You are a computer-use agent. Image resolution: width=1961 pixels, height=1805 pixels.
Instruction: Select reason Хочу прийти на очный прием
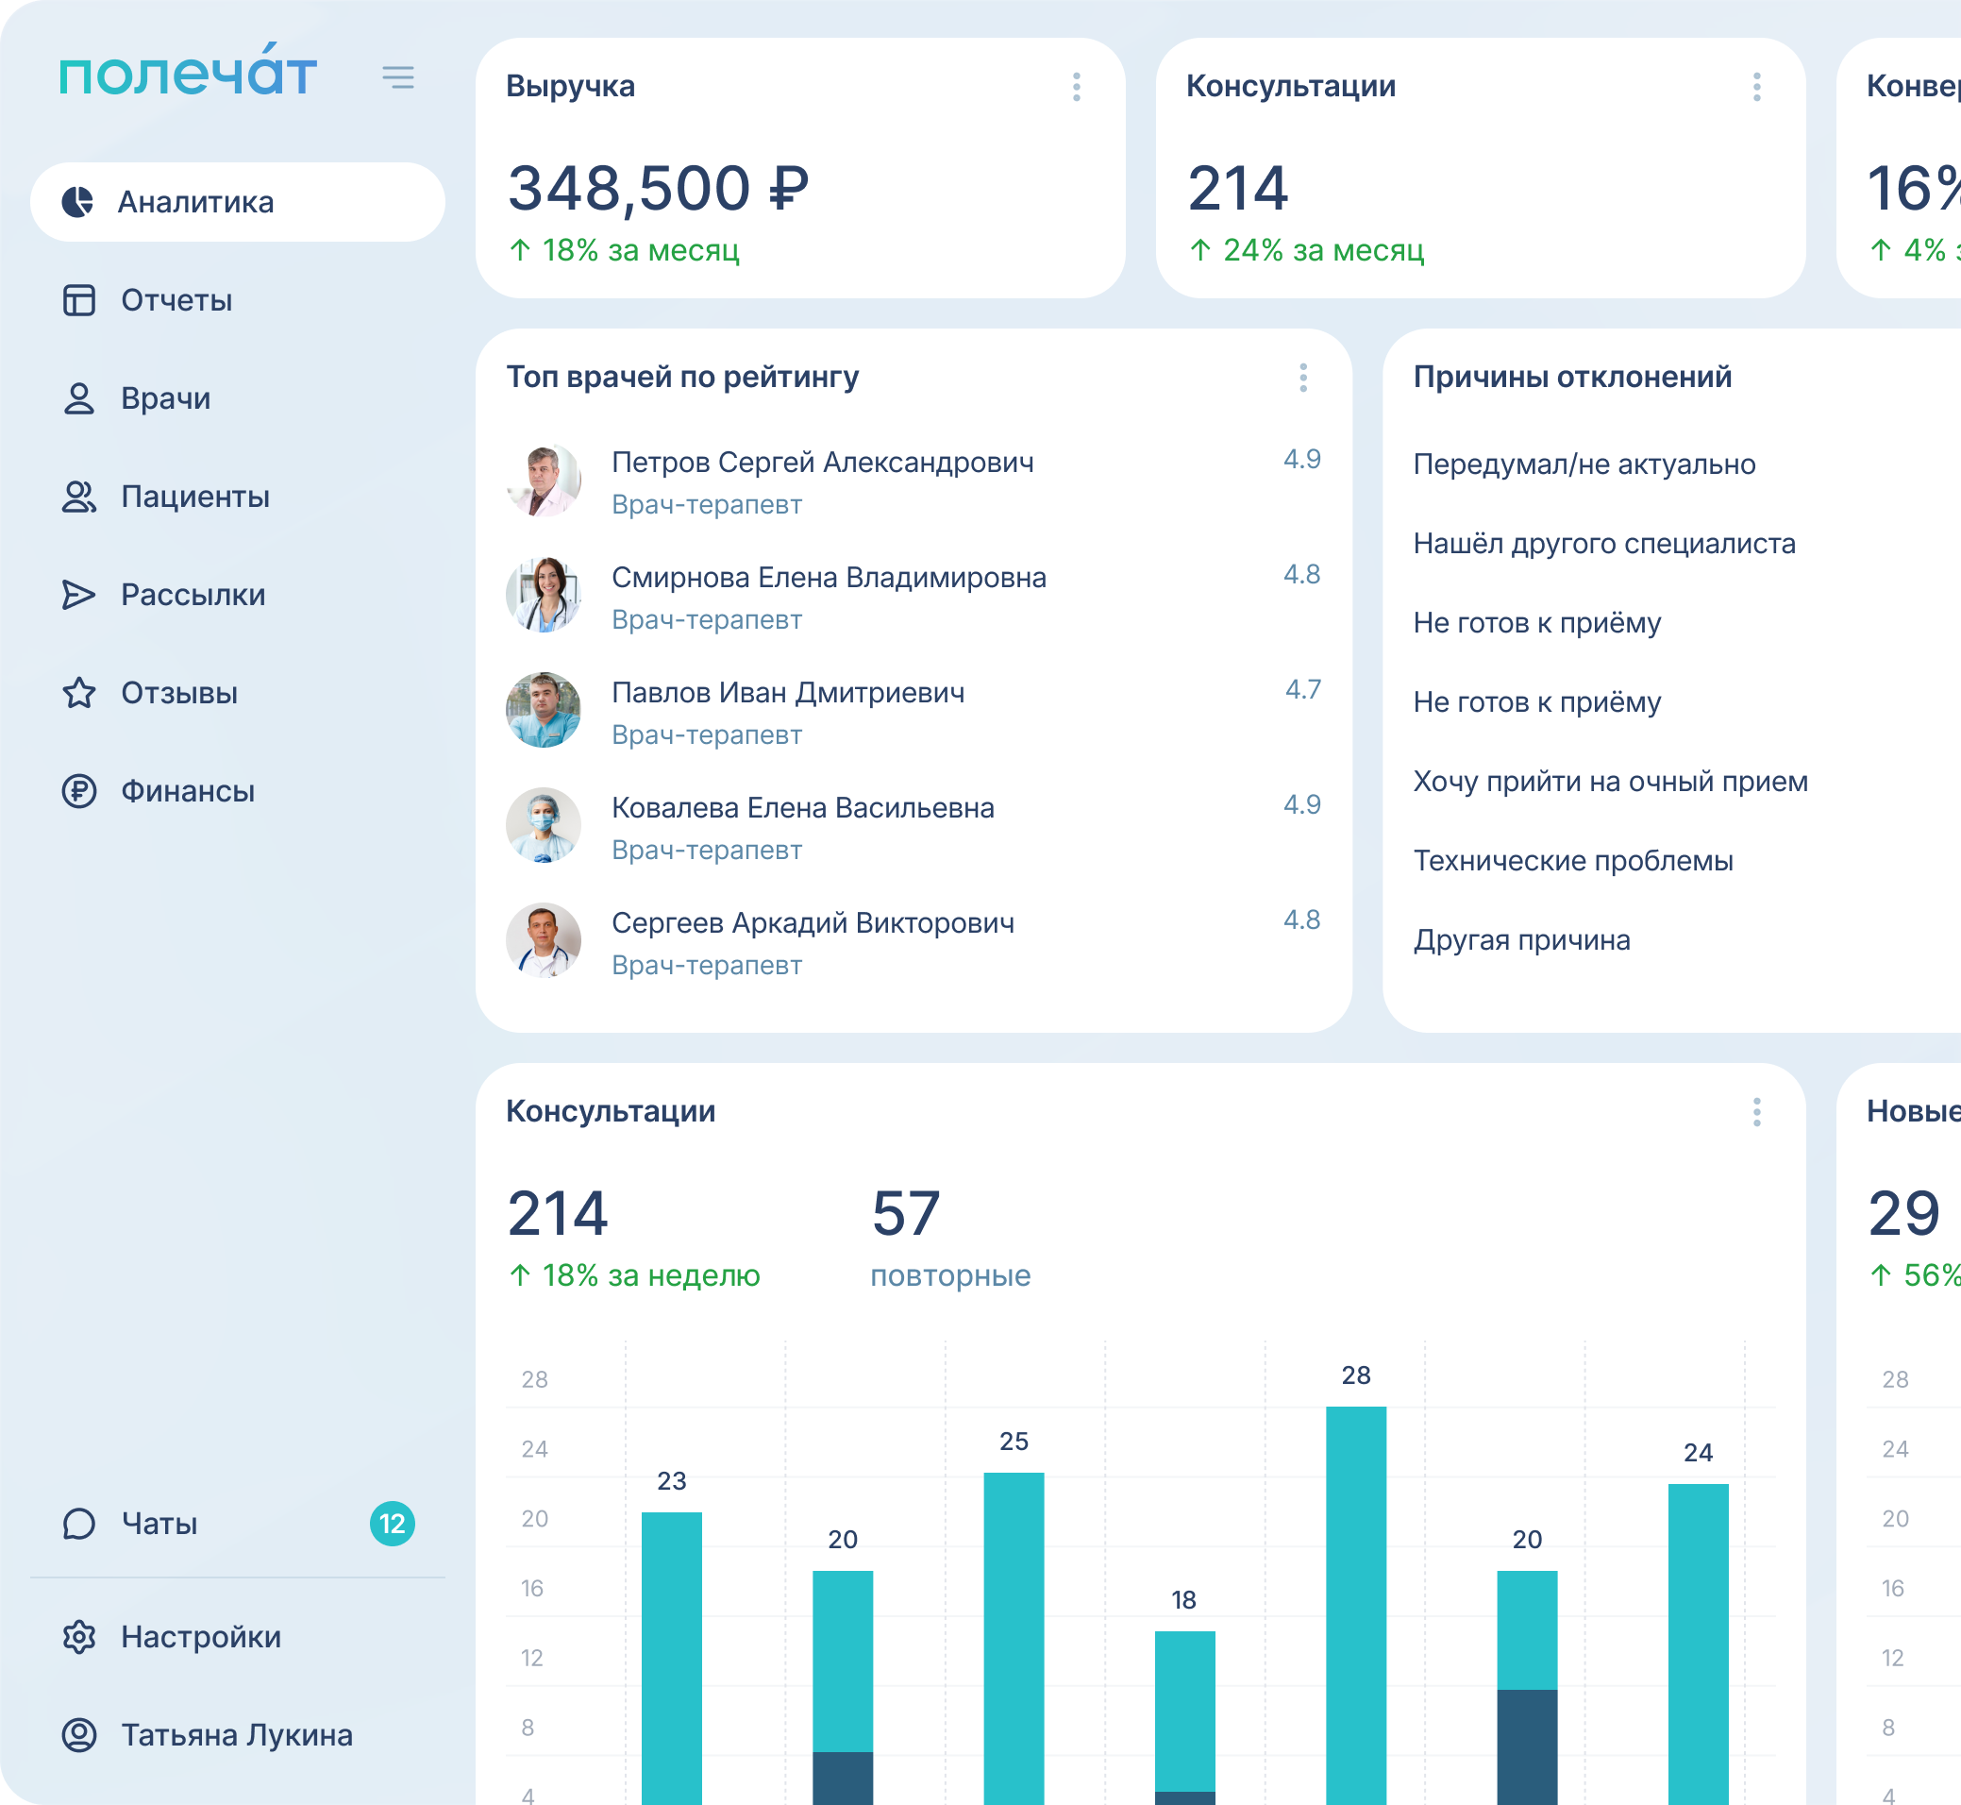pyautogui.click(x=1610, y=782)
